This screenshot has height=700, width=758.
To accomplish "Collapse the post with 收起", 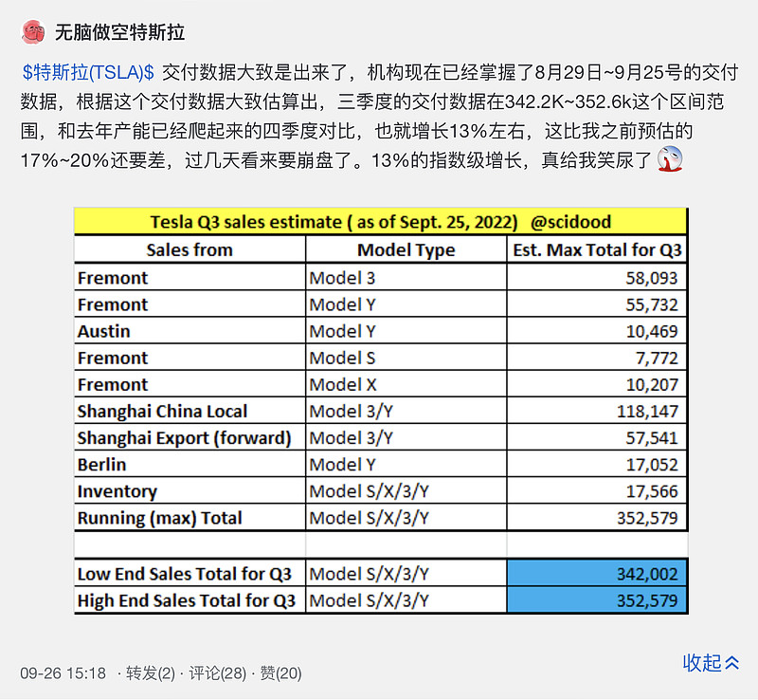I will [x=711, y=663].
